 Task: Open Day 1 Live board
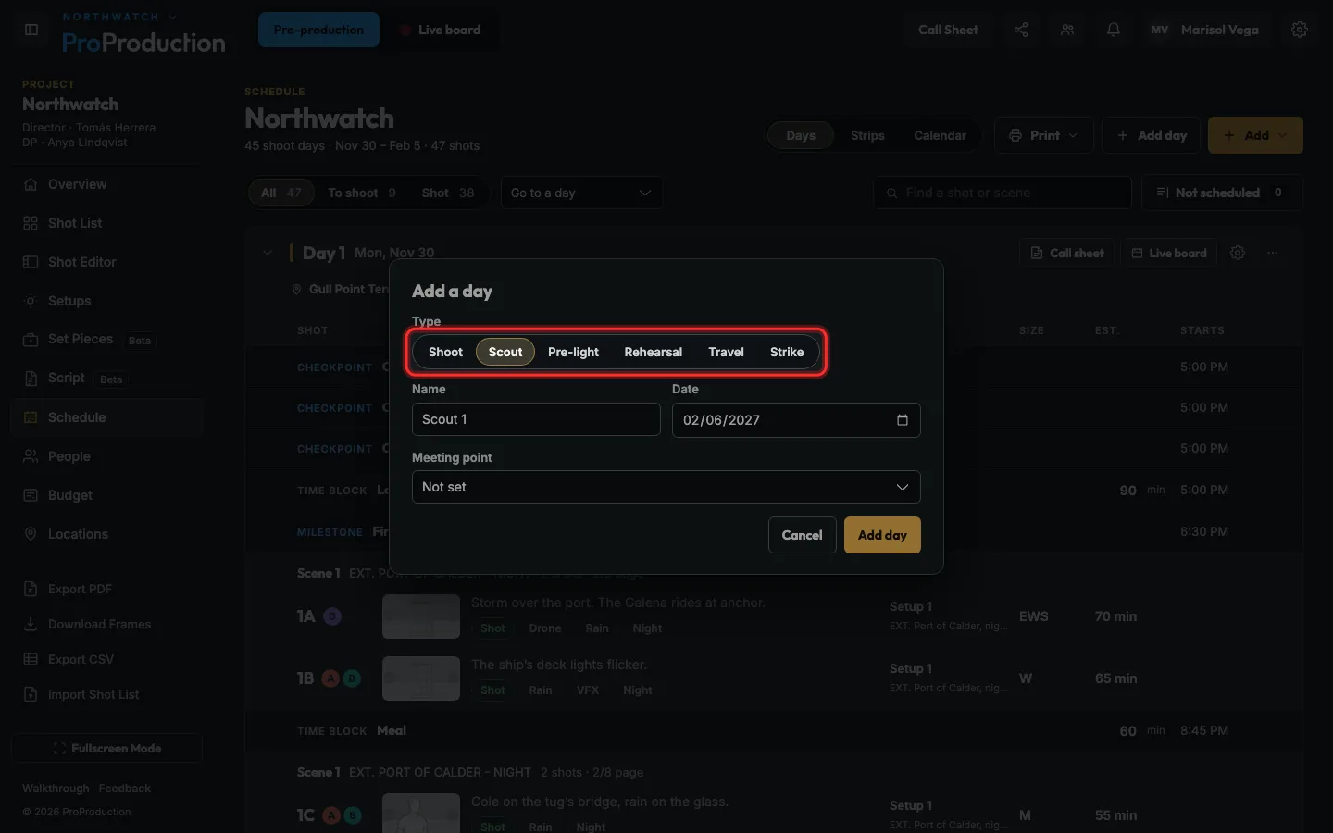click(x=1169, y=253)
